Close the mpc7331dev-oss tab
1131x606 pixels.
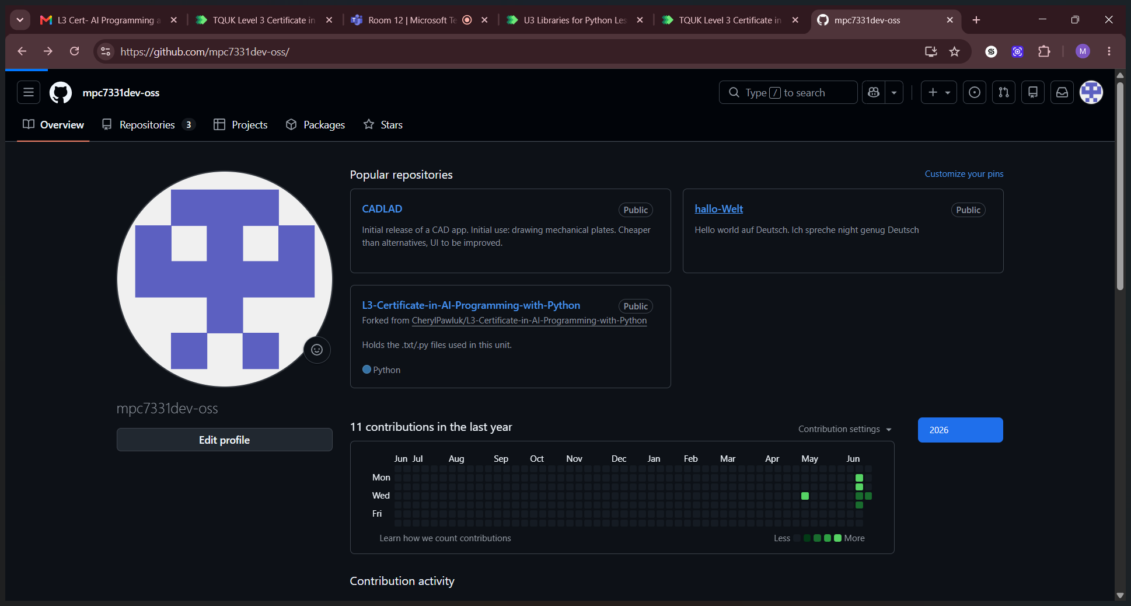click(950, 20)
